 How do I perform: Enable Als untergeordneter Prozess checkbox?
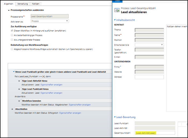[12, 40]
